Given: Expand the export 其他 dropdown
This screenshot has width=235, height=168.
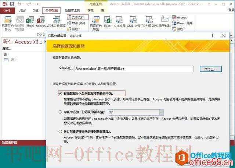Looking at the screenshot, I should [179, 29].
